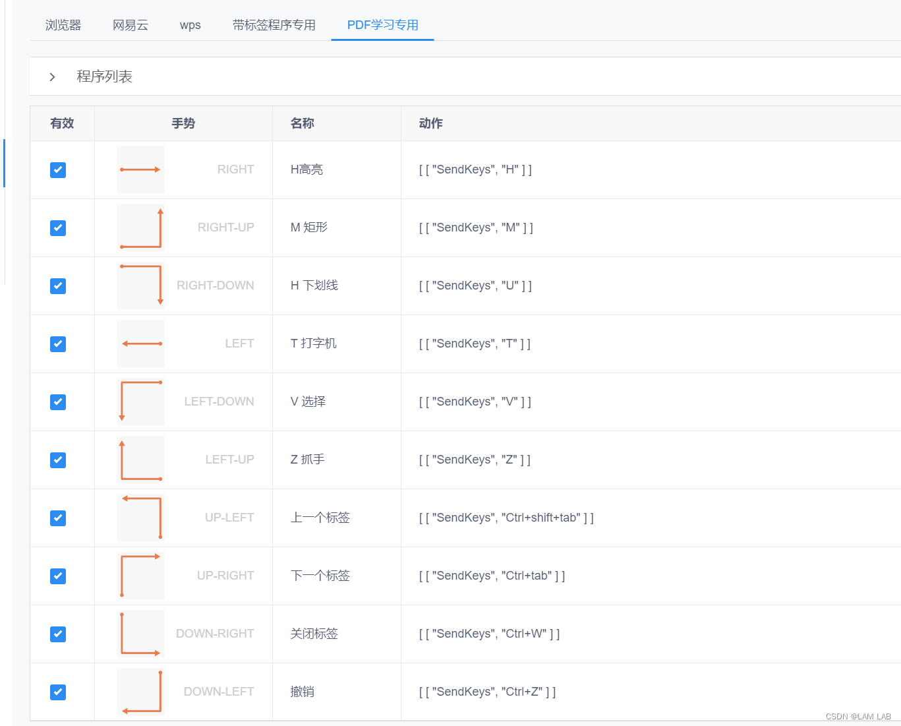Select the LEFT-DOWN gesture arrow icon
901x726 pixels.
[x=141, y=402]
